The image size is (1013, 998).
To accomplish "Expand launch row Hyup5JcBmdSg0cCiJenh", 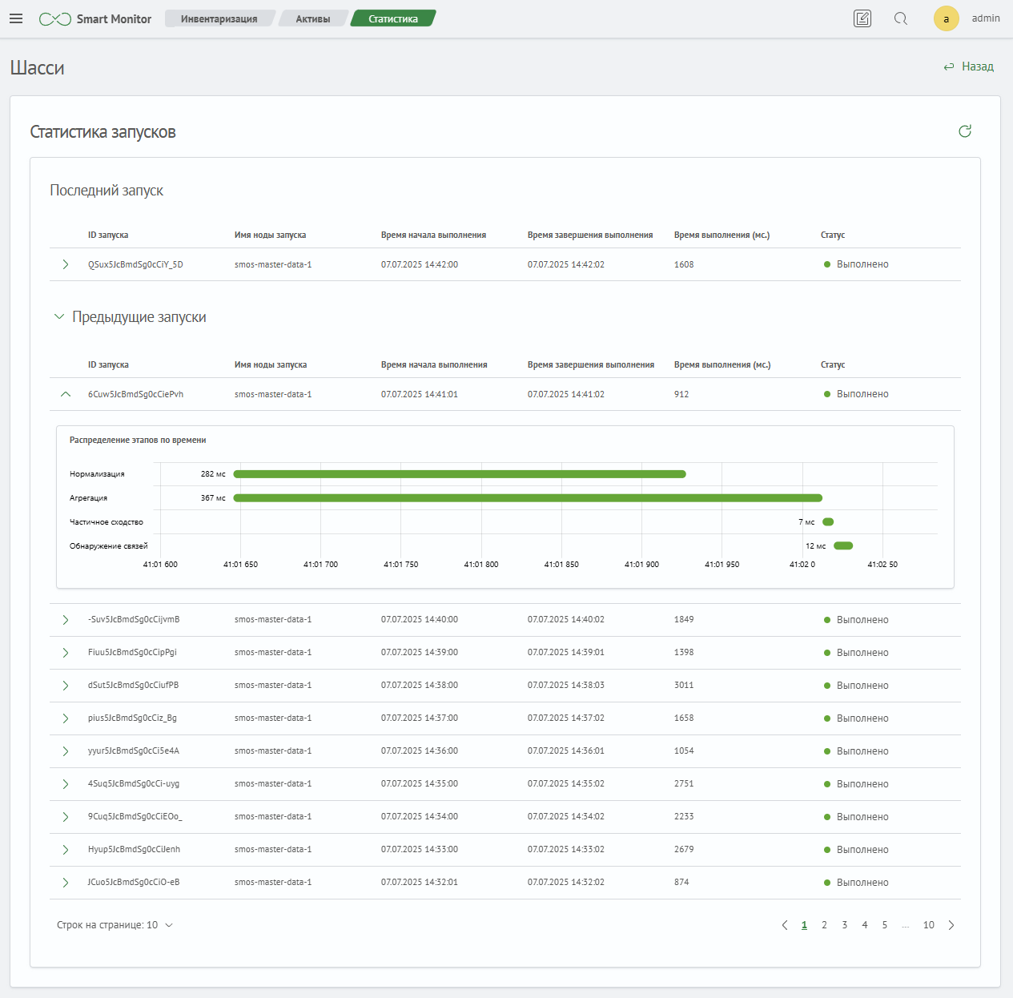I will [66, 850].
